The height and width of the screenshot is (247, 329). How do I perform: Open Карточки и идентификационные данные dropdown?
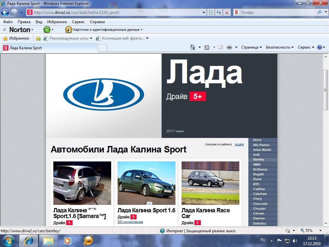(108, 30)
